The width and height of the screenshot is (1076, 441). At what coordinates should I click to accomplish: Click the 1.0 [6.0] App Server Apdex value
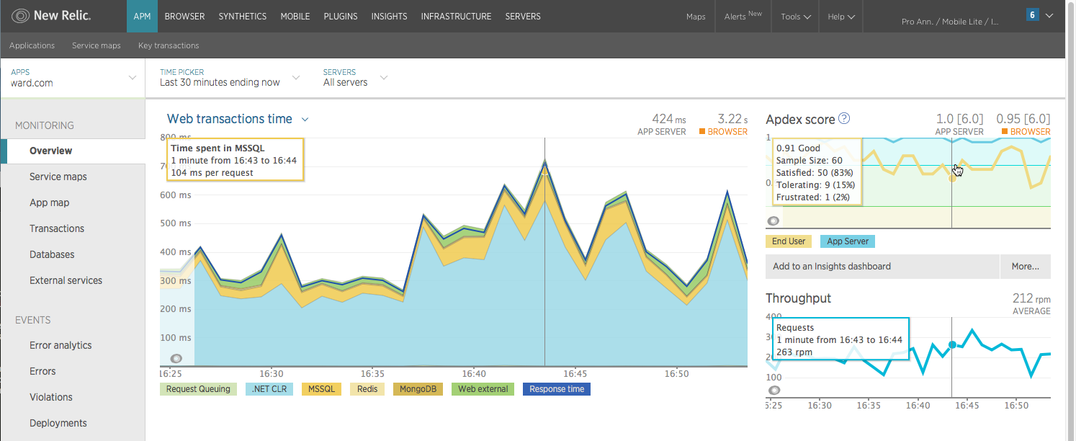click(x=959, y=119)
